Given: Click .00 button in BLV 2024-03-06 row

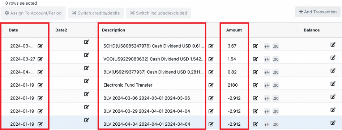Looking at the screenshot, I should tap(275, 99).
